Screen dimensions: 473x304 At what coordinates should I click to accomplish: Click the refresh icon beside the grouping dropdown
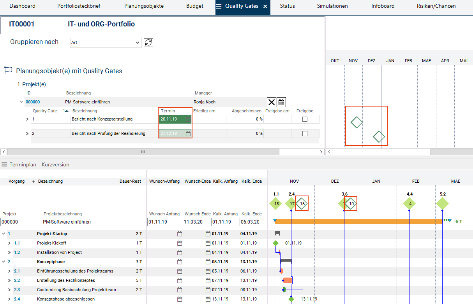pos(148,42)
